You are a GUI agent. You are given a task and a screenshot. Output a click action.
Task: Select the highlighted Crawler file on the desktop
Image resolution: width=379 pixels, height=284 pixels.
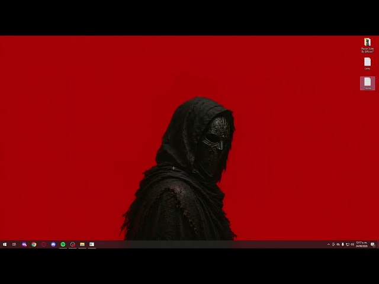pos(367,83)
